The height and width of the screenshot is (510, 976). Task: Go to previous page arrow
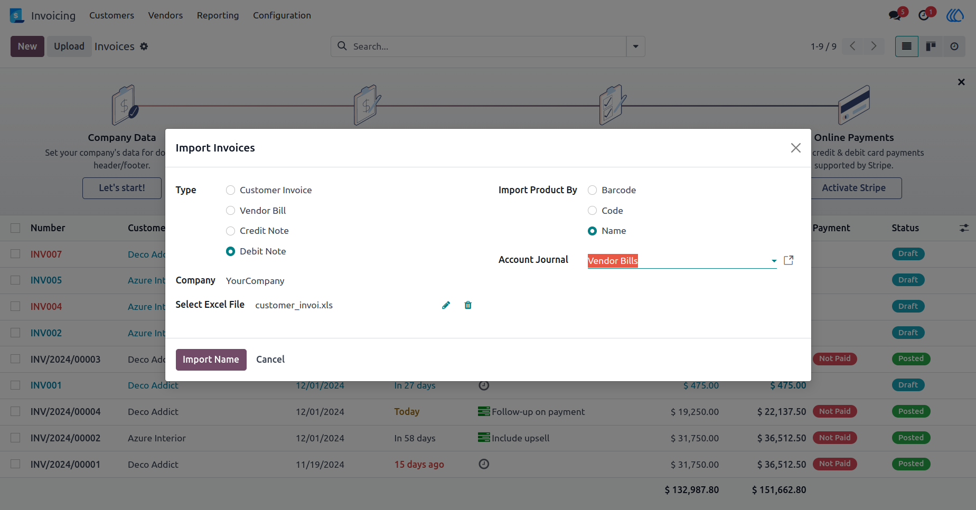click(852, 46)
